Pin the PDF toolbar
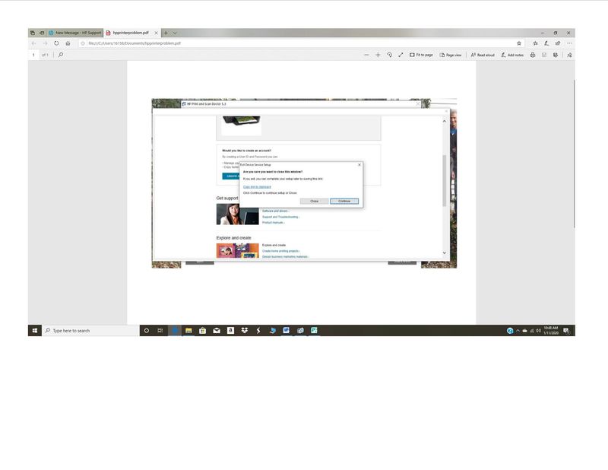The image size is (608, 470). (x=569, y=55)
